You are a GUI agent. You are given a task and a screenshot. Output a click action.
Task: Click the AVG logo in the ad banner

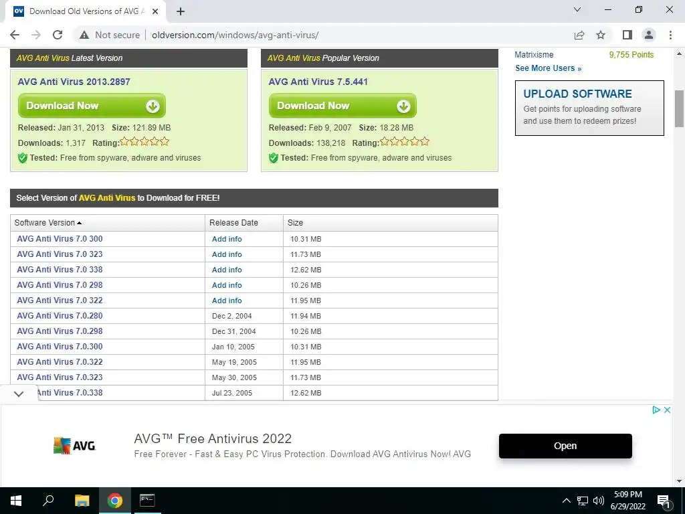tap(74, 446)
